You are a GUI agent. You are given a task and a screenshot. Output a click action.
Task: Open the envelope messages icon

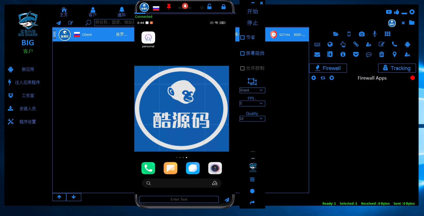point(317,55)
